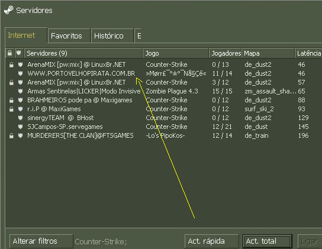
Task: Click the Zombie Plague 4.3 game cell
Action: coord(172,91)
